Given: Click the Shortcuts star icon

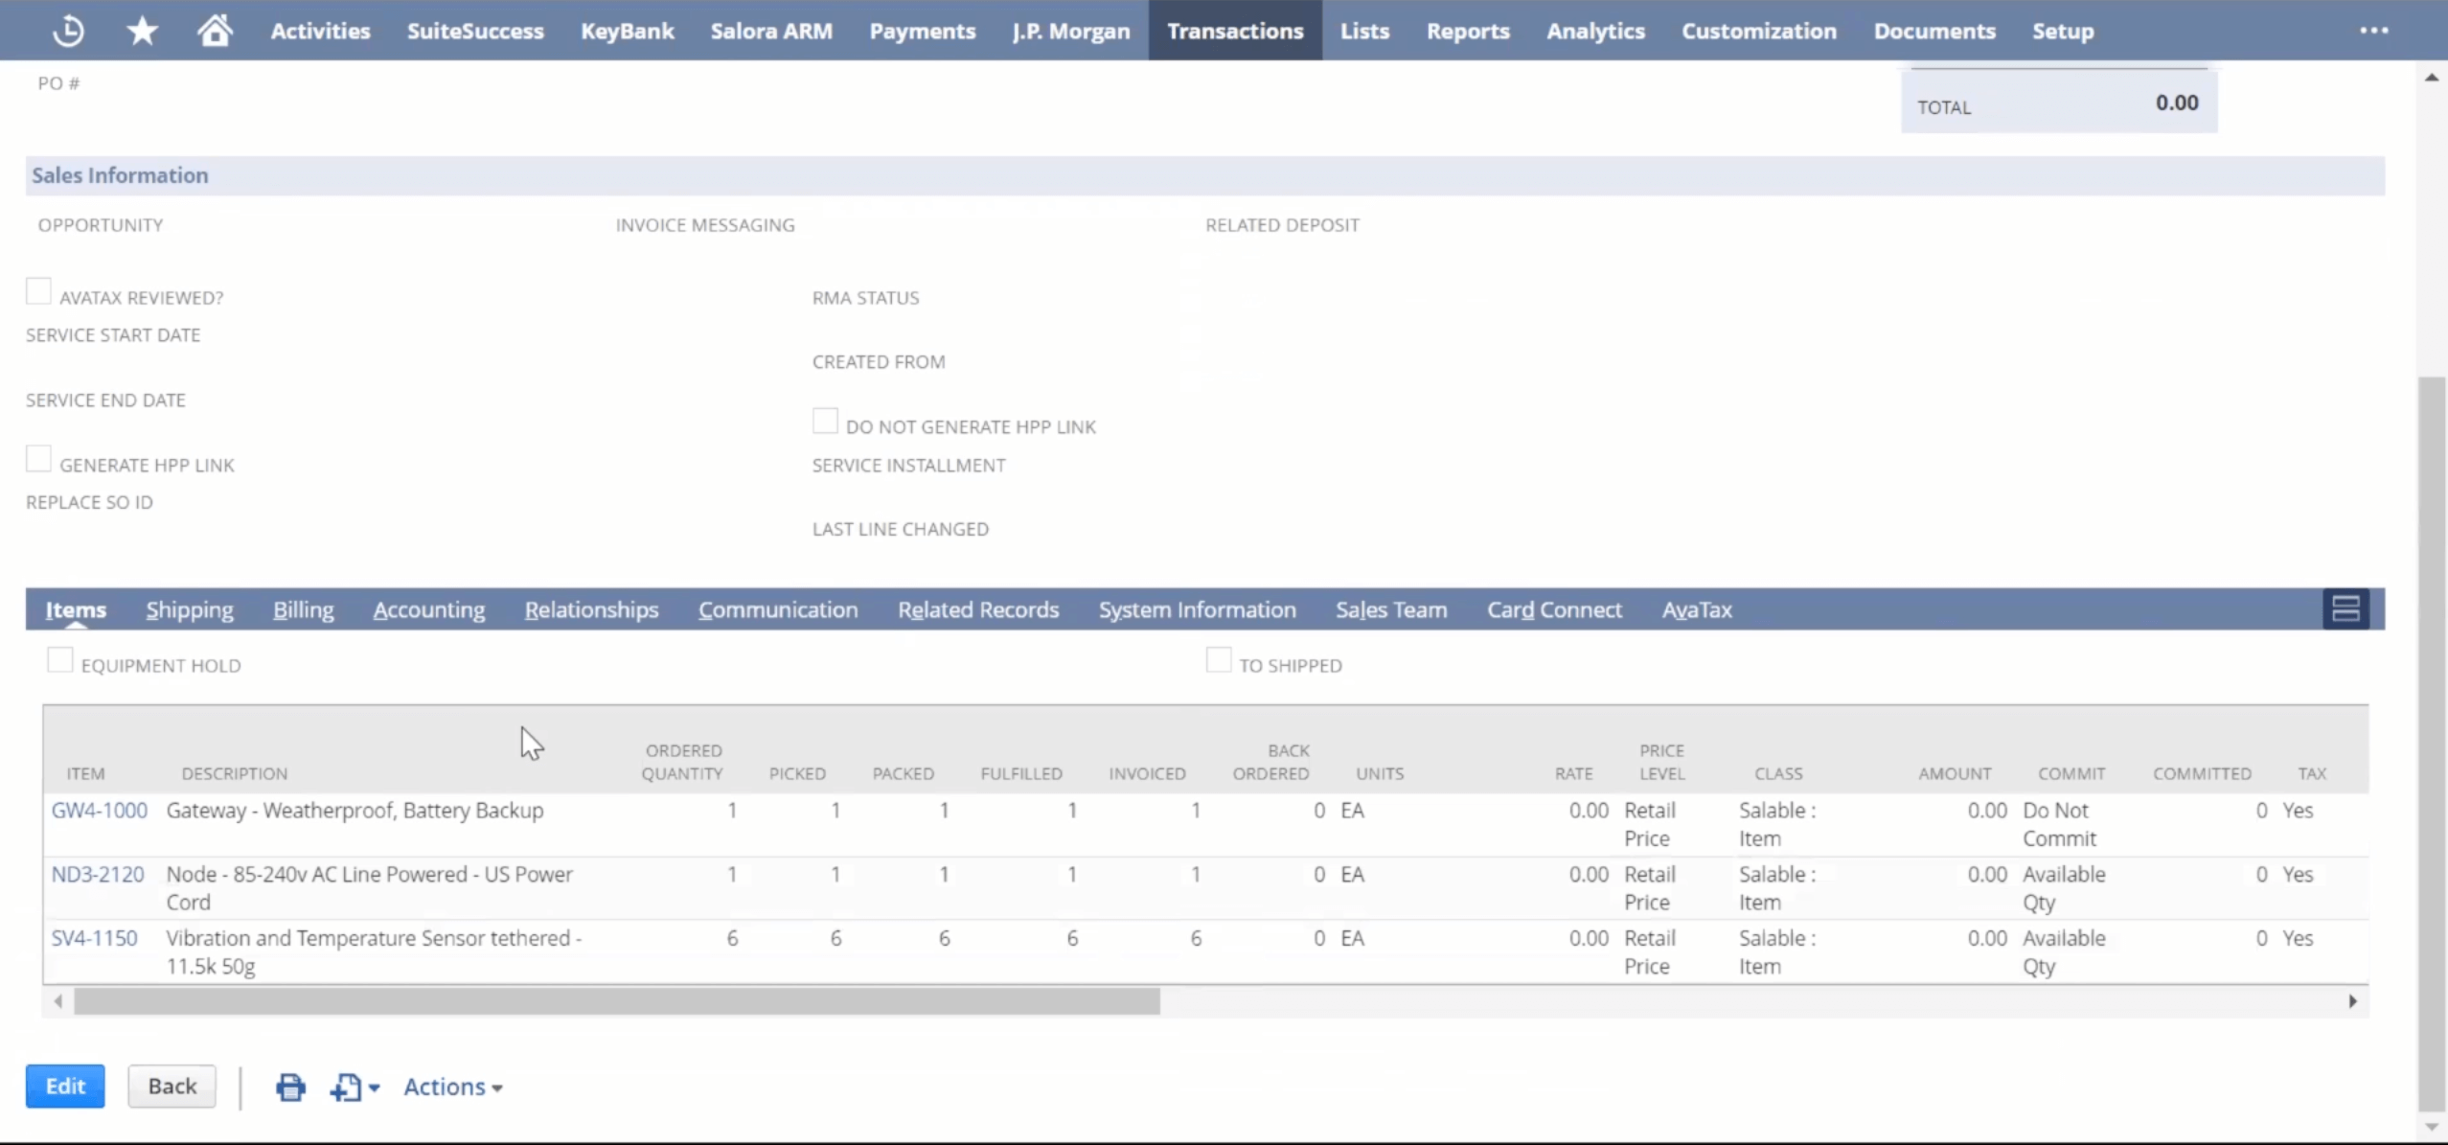Looking at the screenshot, I should 142,31.
